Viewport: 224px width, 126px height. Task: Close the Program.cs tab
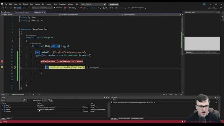pyautogui.click(x=45, y=12)
